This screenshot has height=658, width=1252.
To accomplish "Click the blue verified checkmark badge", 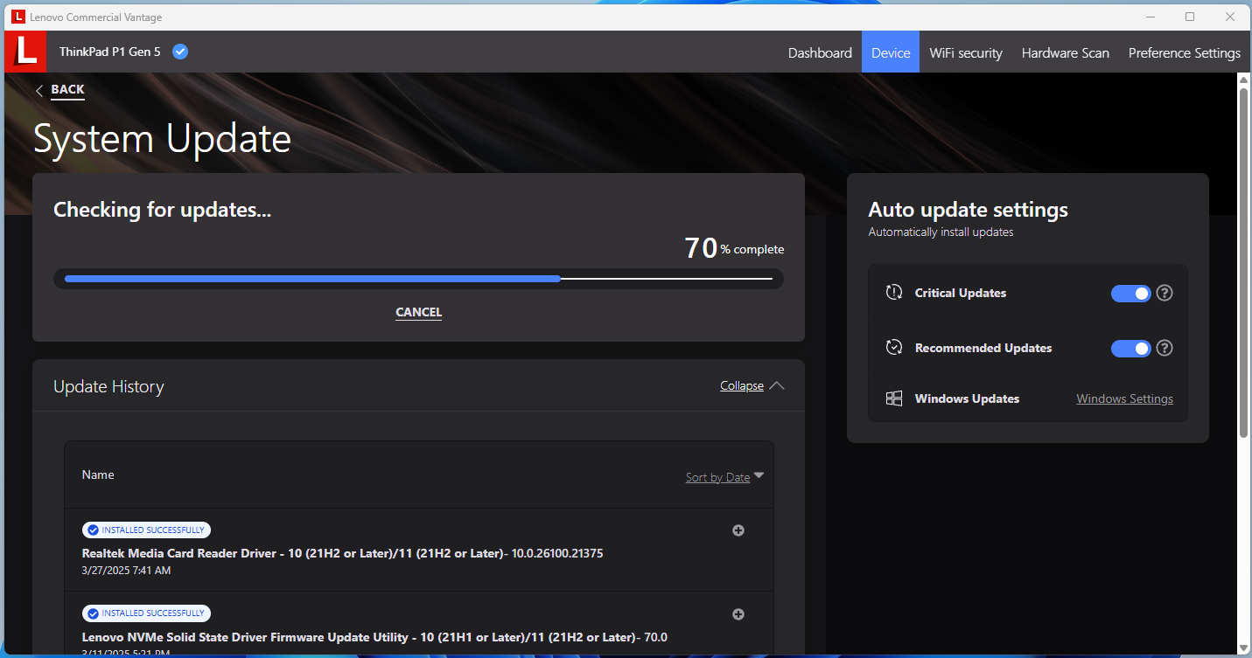I will pyautogui.click(x=180, y=52).
